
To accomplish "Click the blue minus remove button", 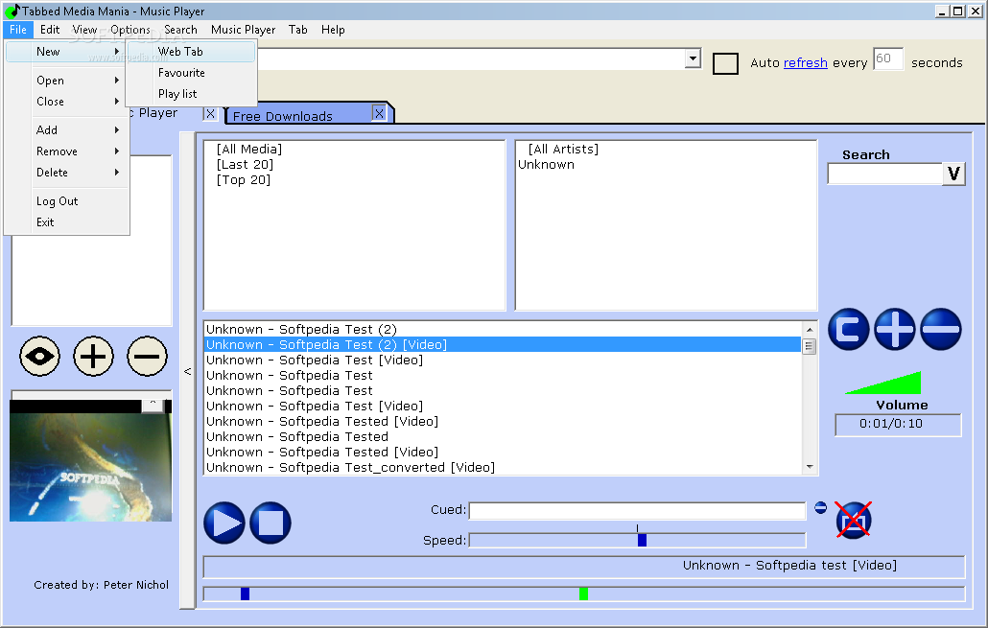I will tap(941, 330).
